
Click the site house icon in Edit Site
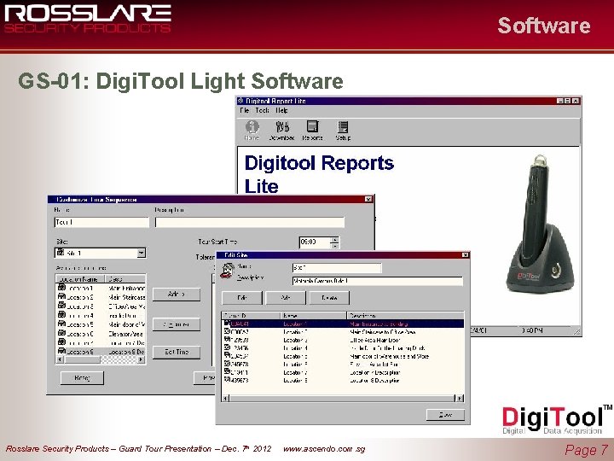click(227, 271)
